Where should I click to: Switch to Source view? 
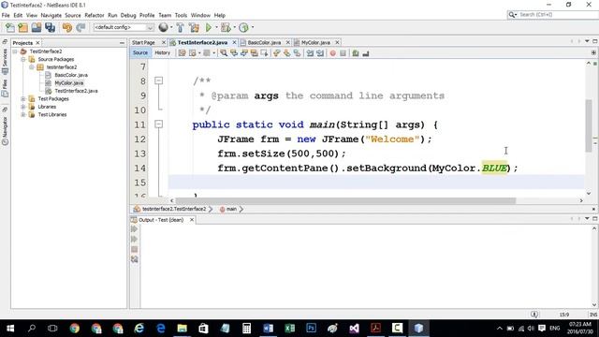point(140,52)
